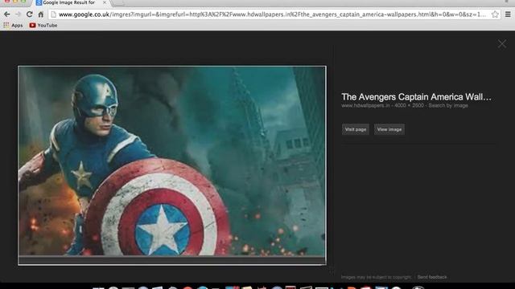This screenshot has width=515, height=289.
Task: Reload the page with the refresh icon
Action: click(29, 14)
